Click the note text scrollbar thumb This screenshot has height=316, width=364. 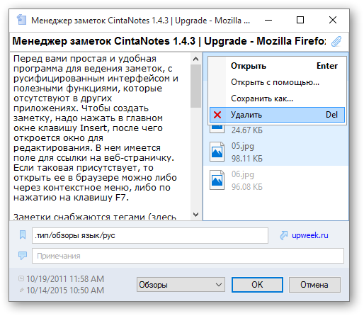[195, 86]
